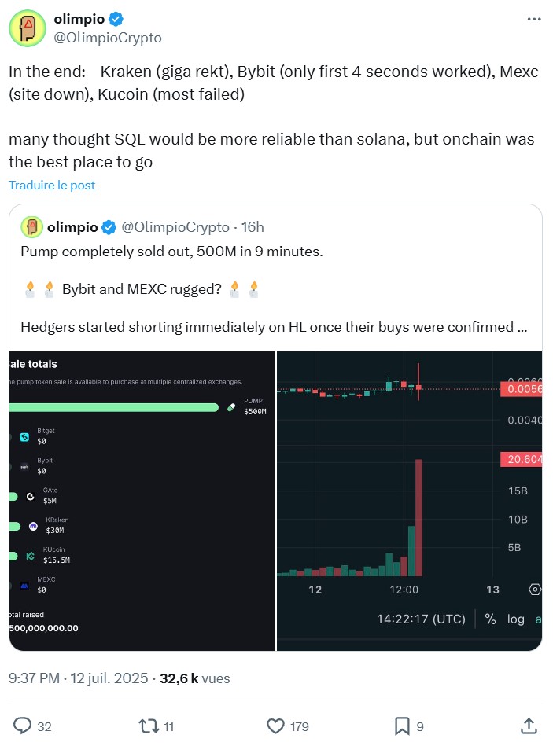This screenshot has width=553, height=746.
Task: Open the reply conversation via speech bubble icon
Action: (x=24, y=726)
